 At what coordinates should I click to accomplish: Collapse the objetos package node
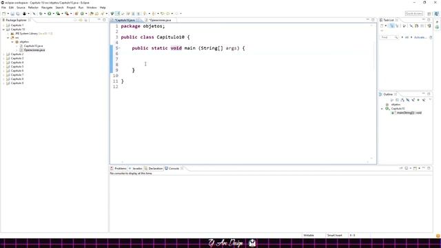pos(12,41)
